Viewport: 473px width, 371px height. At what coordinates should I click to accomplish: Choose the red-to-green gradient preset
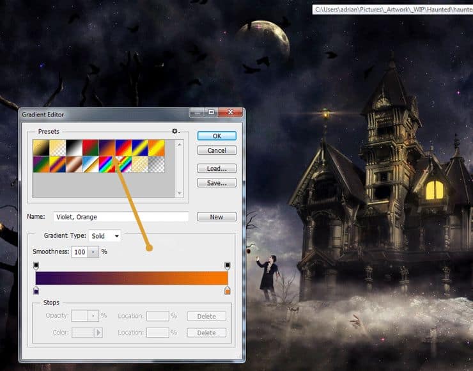tap(91, 148)
